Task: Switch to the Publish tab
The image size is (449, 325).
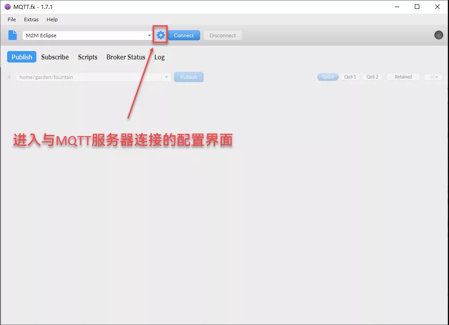Action: coord(22,57)
